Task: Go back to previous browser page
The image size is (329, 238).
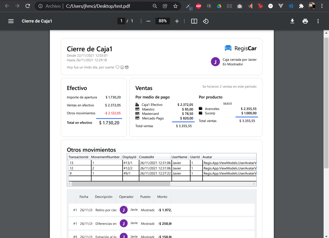Action: (7, 6)
